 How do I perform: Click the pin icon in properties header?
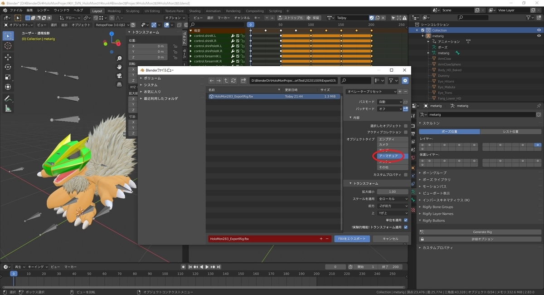[539, 105]
